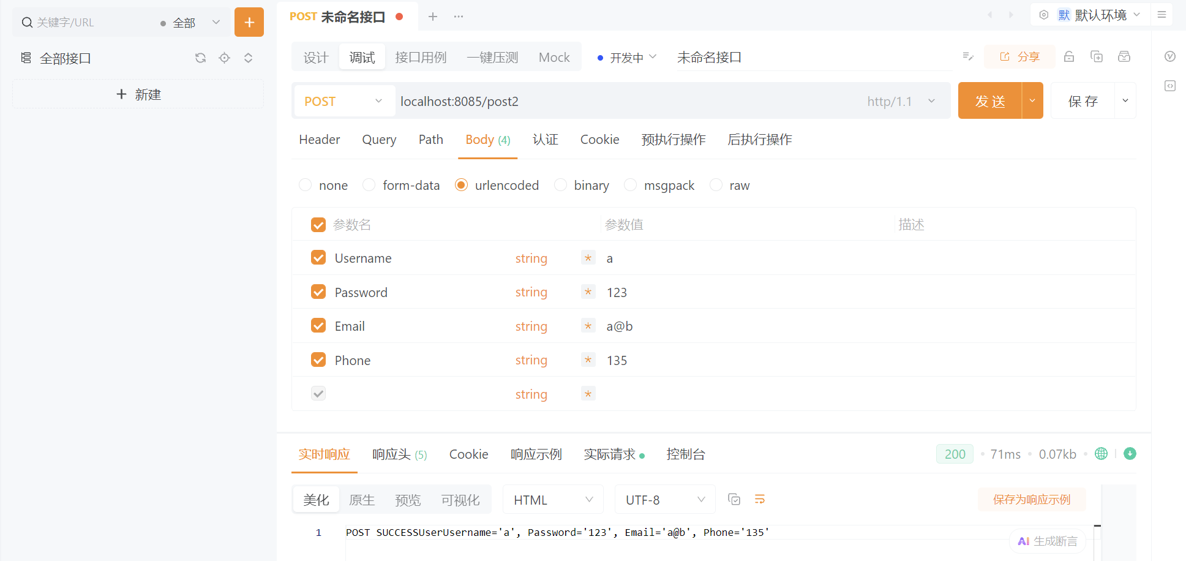Click the URL field with localhost:8085/post2
This screenshot has width=1186, height=561.
click(612, 101)
